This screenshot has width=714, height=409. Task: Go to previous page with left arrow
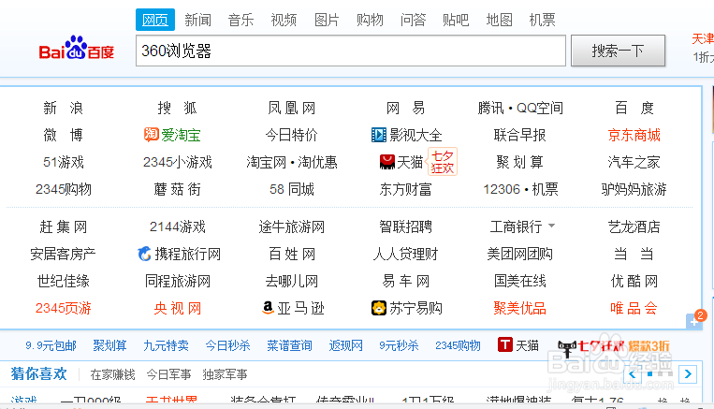point(632,374)
